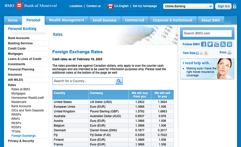This screenshot has width=241, height=147.
Task: Open BMO's YouTube channel icon
Action: pos(217,44)
